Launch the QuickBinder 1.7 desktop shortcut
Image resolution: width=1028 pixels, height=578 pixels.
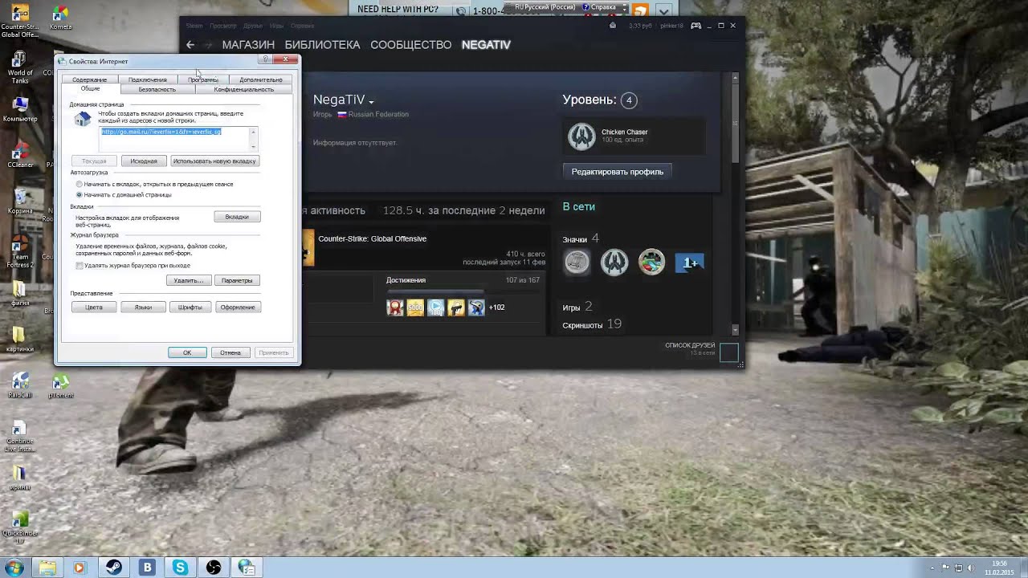pyautogui.click(x=20, y=526)
